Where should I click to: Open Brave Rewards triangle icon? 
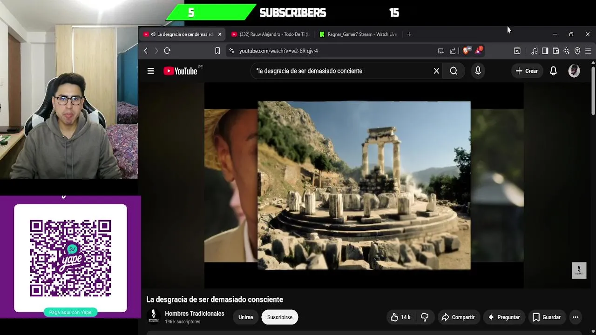point(478,50)
